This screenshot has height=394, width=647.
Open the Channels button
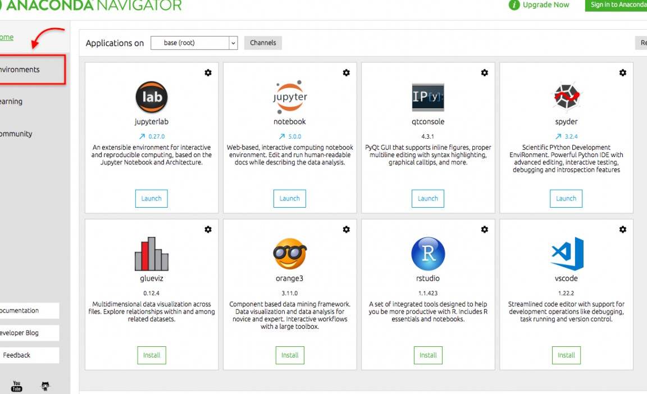[263, 43]
